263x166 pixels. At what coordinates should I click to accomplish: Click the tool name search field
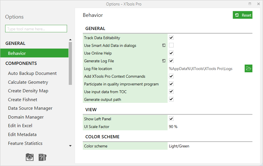(x=36, y=29)
